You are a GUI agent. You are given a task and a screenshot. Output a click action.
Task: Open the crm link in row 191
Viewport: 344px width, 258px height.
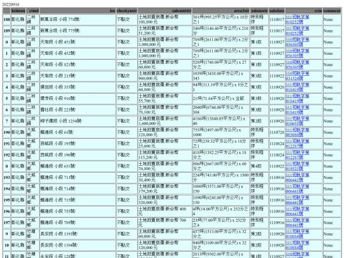(297, 144)
